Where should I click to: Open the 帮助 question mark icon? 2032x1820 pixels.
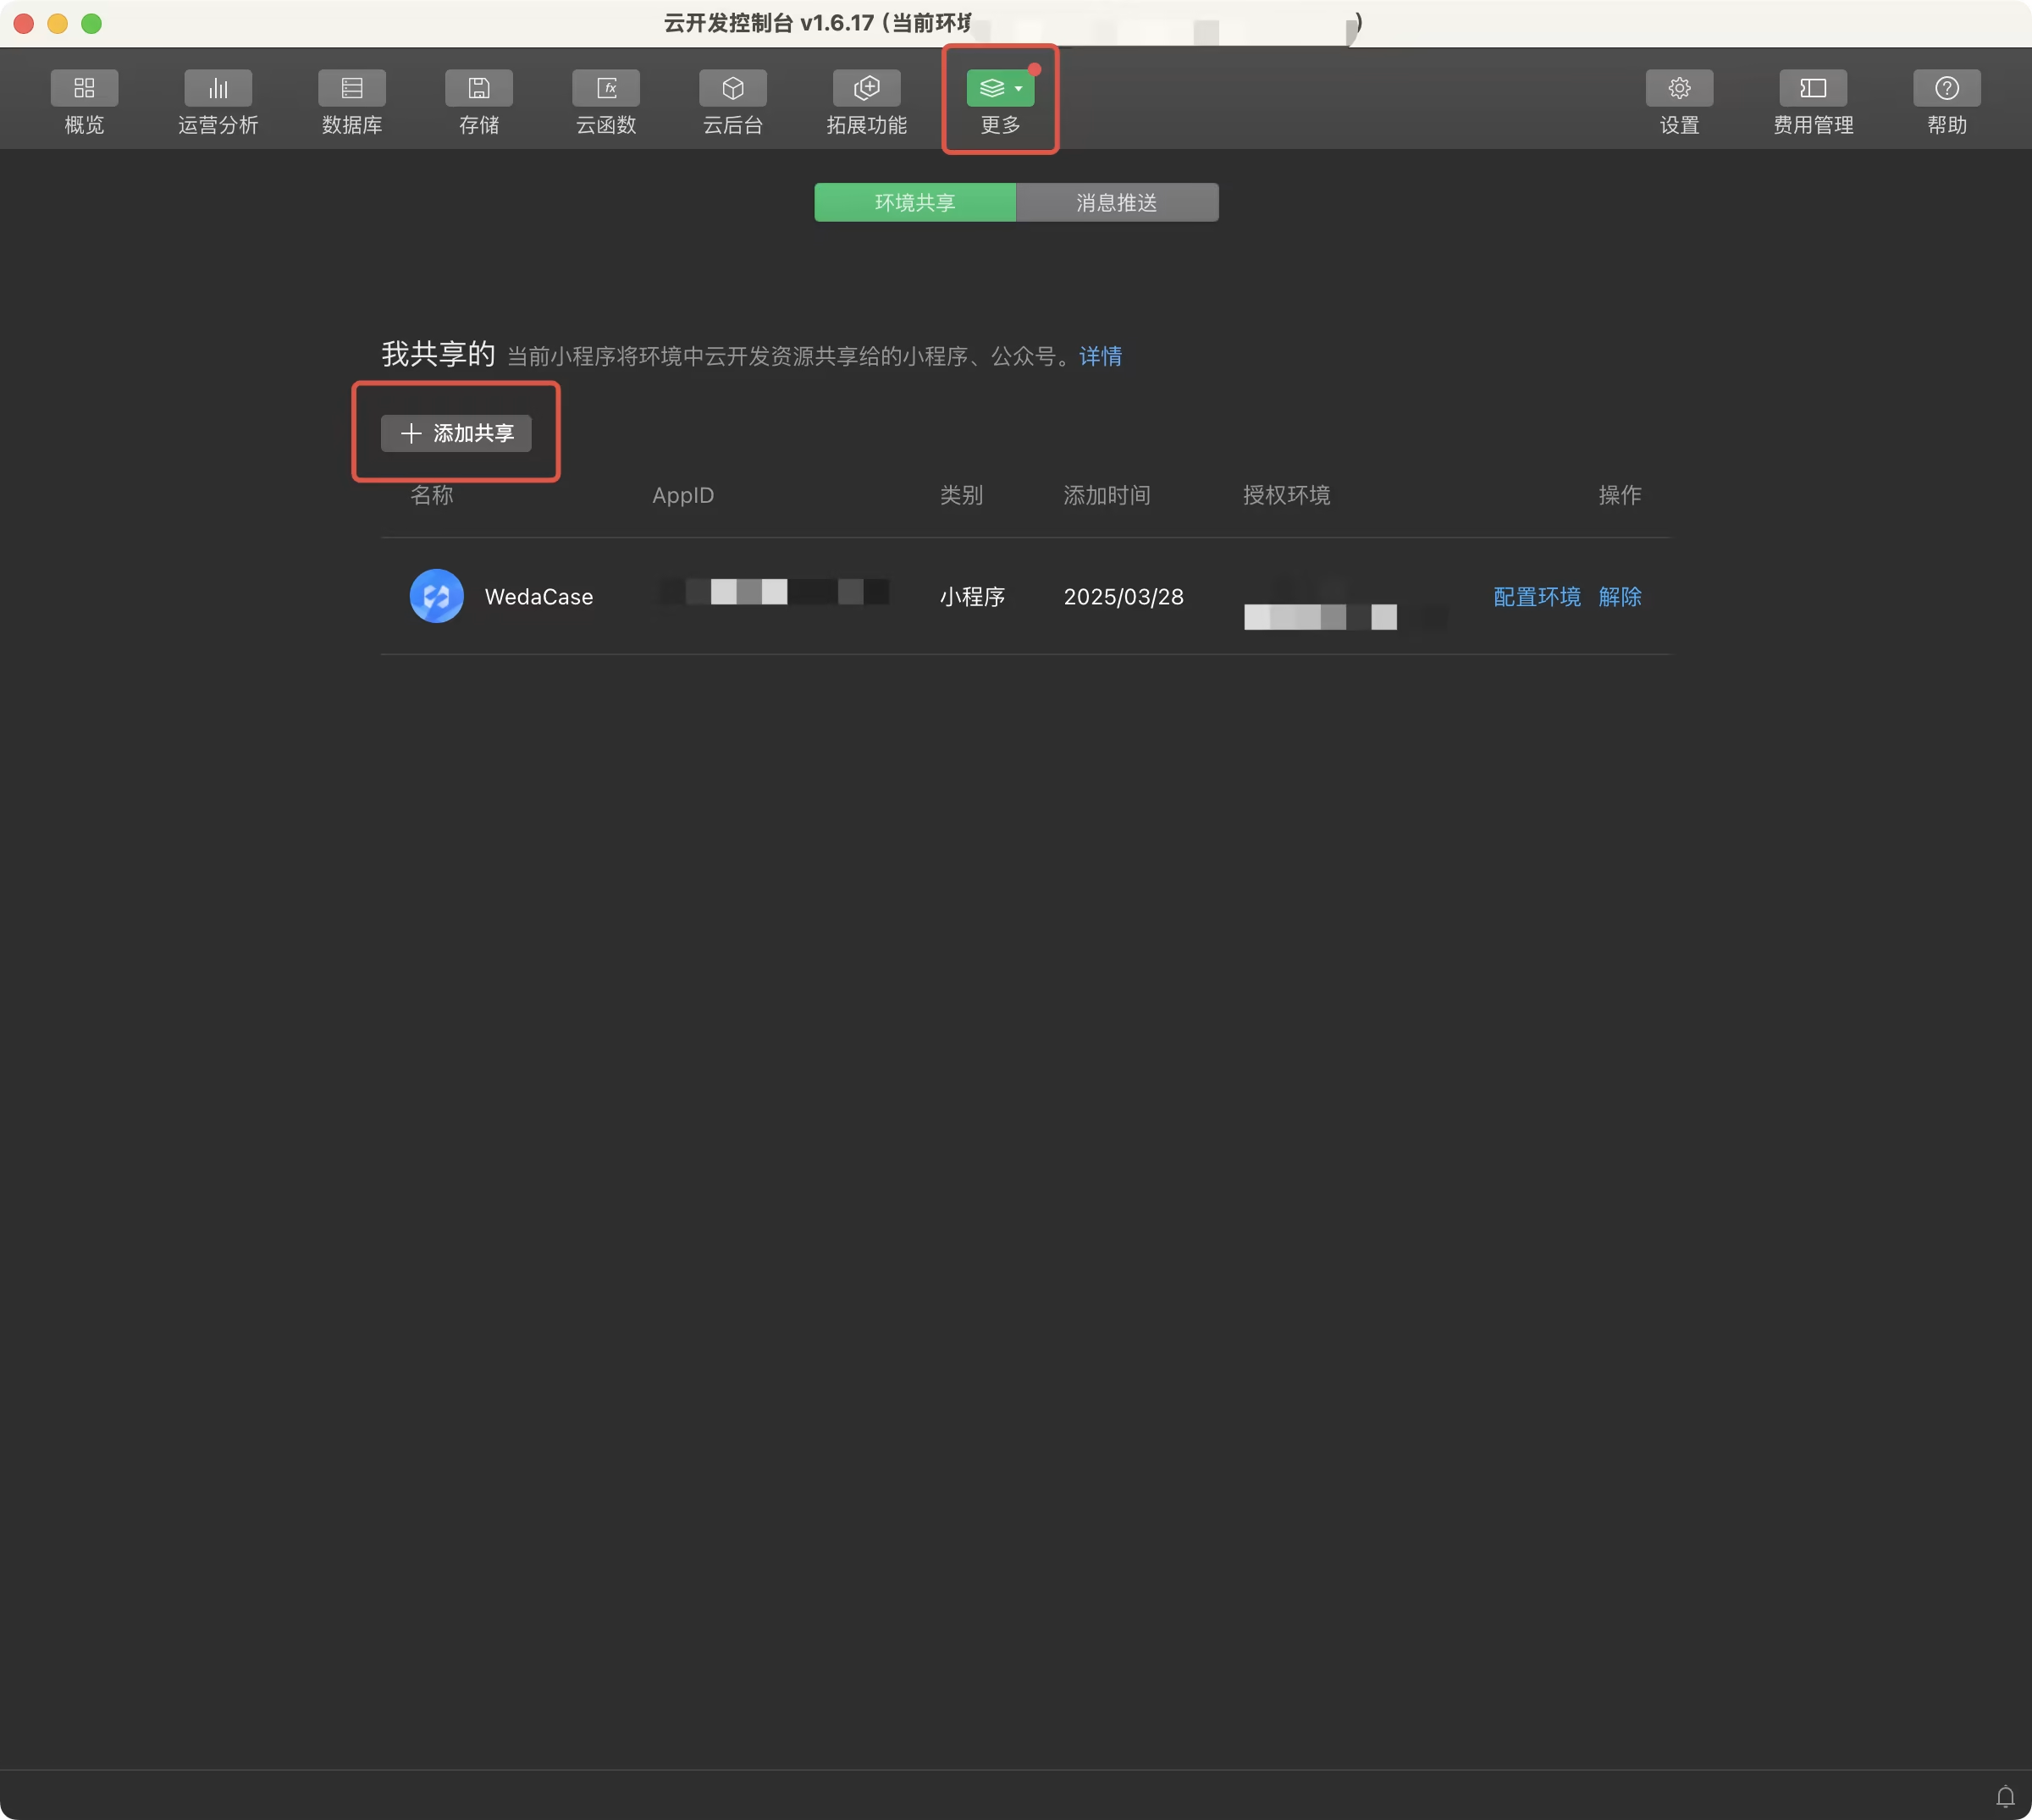pos(1946,88)
